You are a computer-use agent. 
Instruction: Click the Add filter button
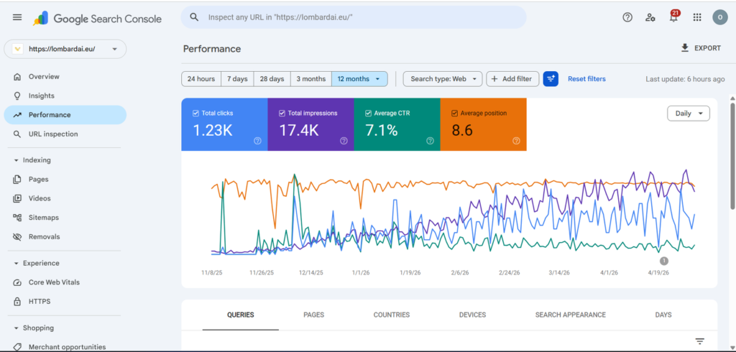tap(512, 79)
